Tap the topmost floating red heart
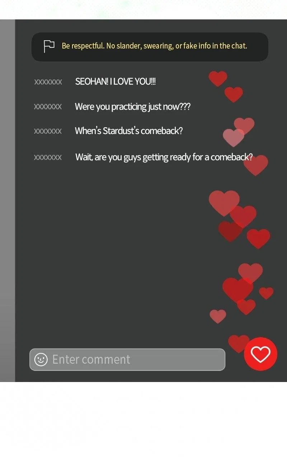The width and height of the screenshot is (287, 460). [218, 79]
